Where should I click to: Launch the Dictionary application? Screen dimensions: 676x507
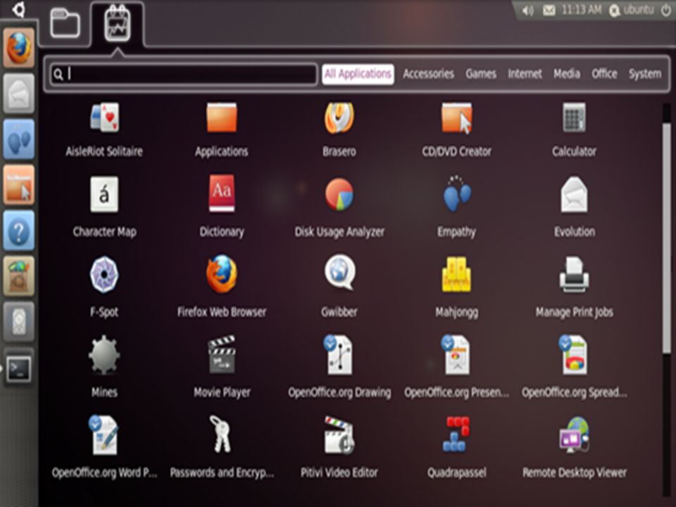222,194
